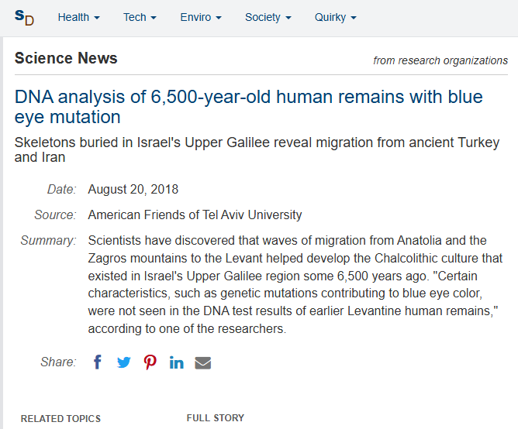The width and height of the screenshot is (518, 429).
Task: Click the American Friends of Tel Aviv University source
Action: tap(195, 214)
